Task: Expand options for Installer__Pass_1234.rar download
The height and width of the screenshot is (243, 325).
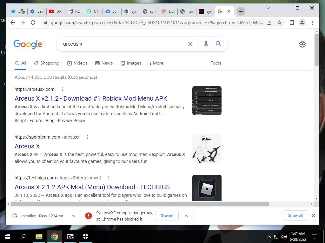Action: (73, 216)
